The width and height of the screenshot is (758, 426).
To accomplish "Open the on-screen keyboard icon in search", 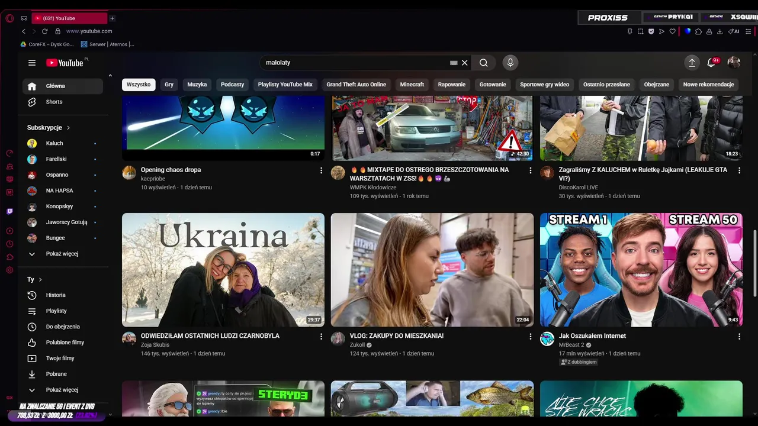I will coord(454,63).
